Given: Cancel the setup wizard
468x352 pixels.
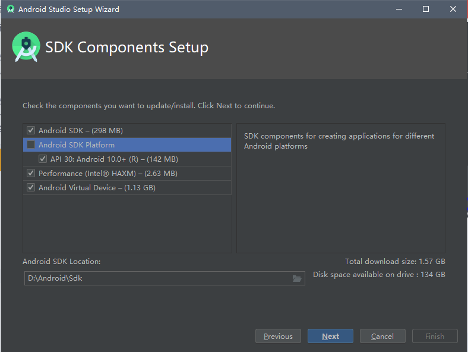Looking at the screenshot, I should tap(382, 336).
